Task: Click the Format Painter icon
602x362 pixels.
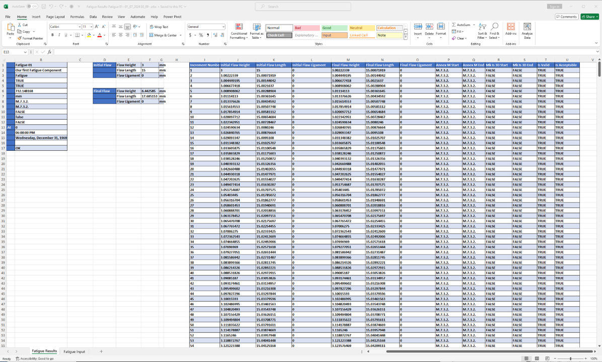Action: (20, 38)
